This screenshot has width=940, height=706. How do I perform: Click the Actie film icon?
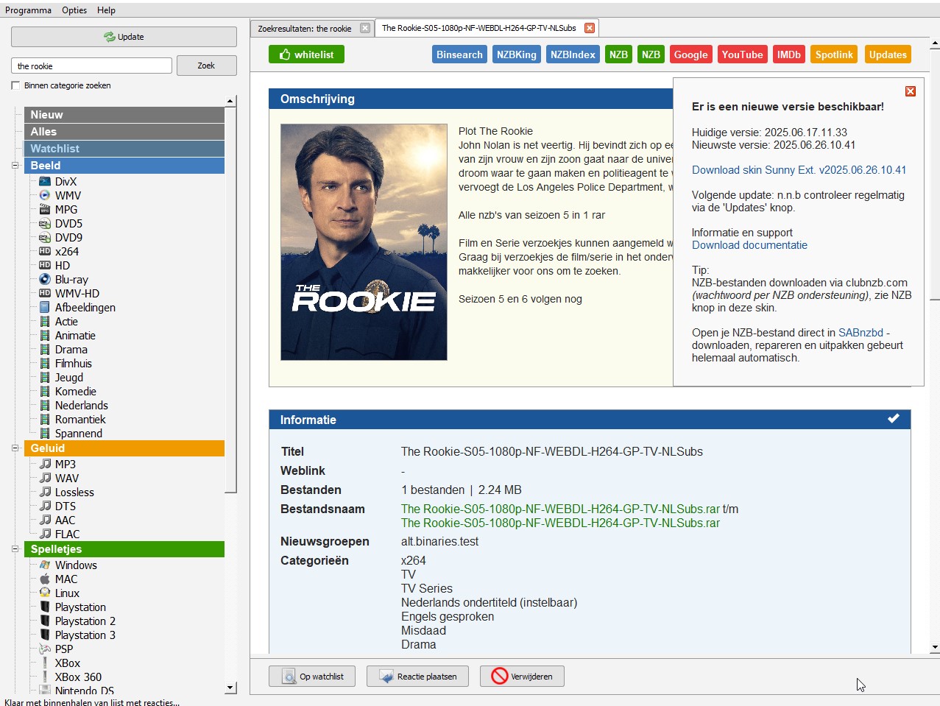click(x=45, y=321)
